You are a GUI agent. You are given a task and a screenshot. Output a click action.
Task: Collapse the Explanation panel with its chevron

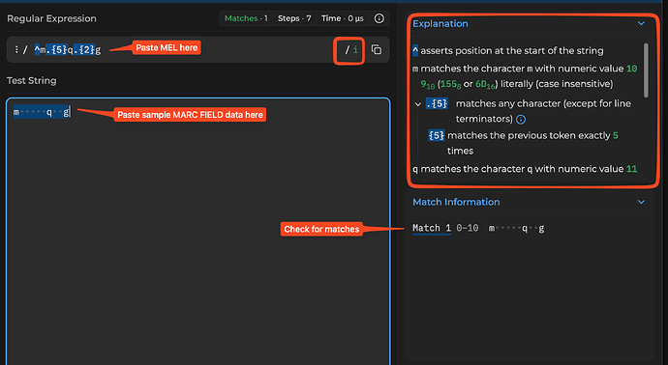point(641,23)
